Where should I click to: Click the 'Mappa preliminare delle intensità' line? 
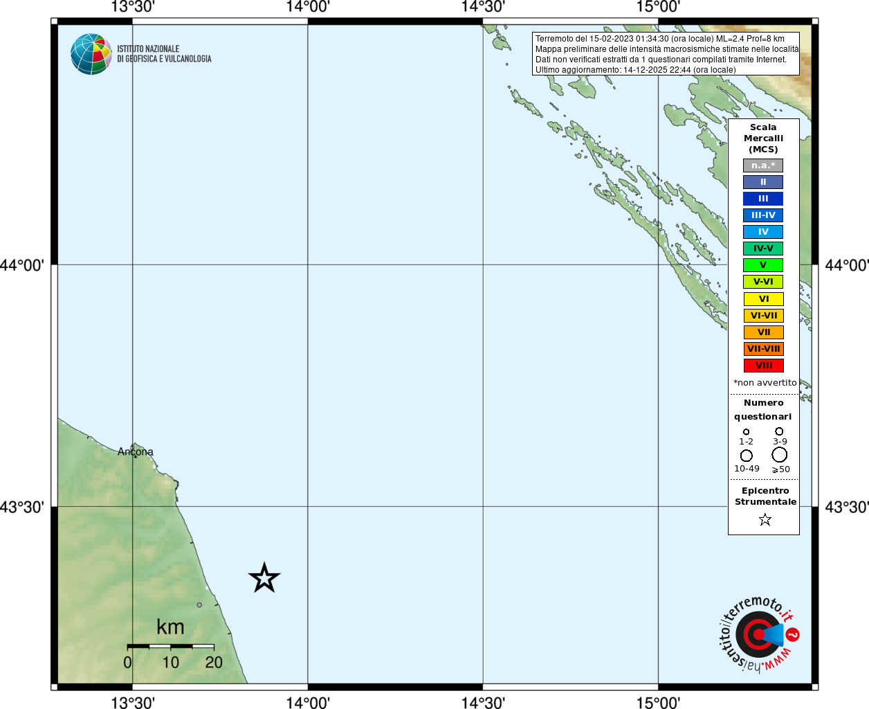[x=667, y=49]
